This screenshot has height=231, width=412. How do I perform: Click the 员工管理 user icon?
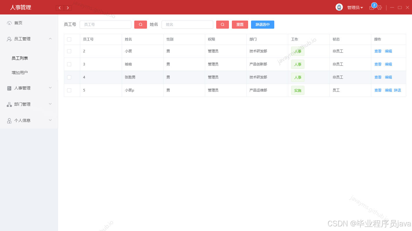coord(9,39)
